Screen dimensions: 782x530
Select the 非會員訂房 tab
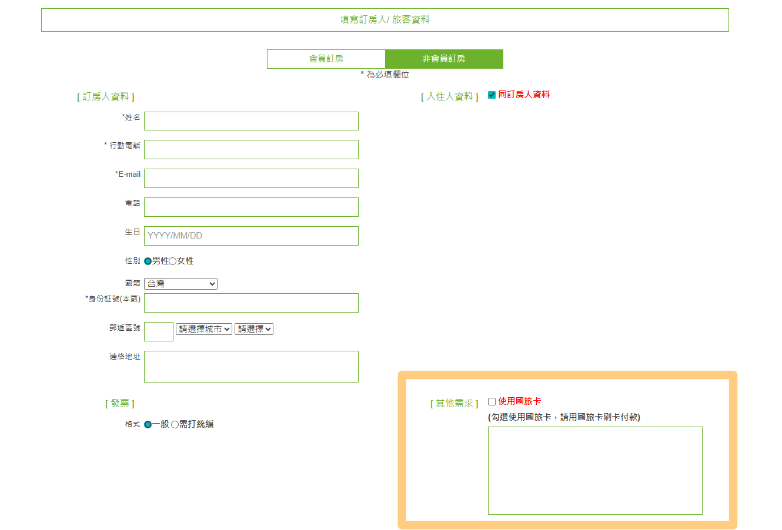coord(444,59)
